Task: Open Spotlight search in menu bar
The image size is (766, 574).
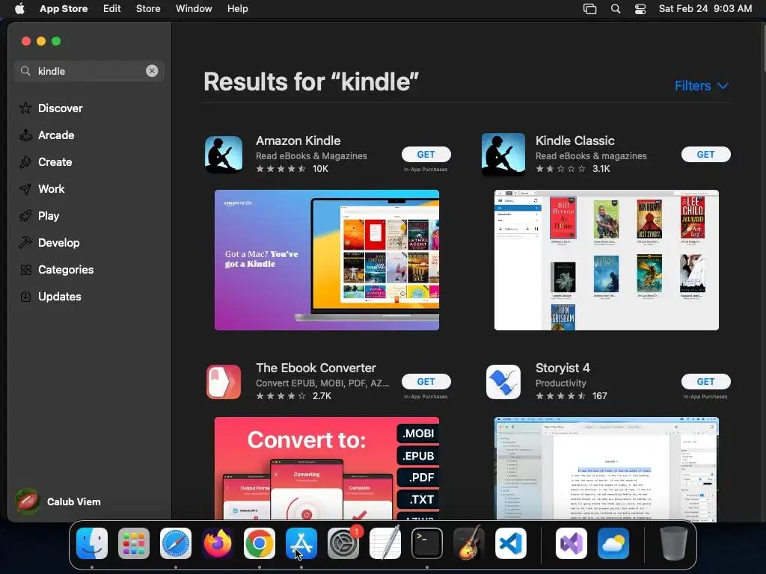Action: [616, 9]
